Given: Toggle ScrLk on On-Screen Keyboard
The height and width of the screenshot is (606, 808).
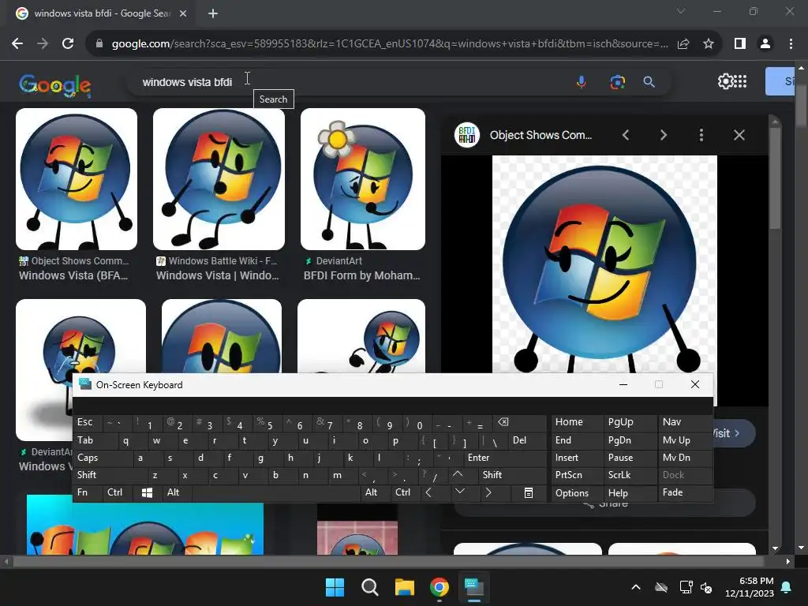Looking at the screenshot, I should coord(630,474).
